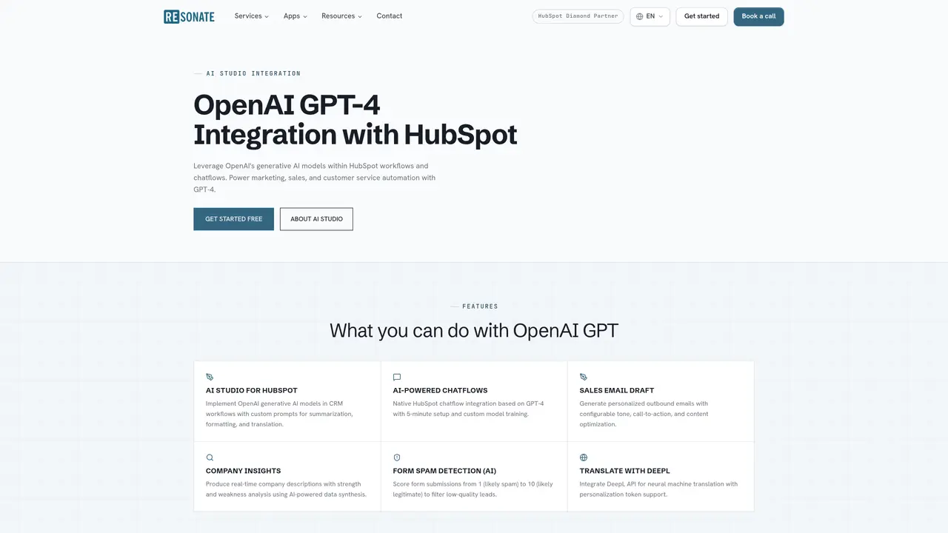Click the OpenAI GPT-4 Integration with HubSpot heading
948x533 pixels.
[x=355, y=120]
